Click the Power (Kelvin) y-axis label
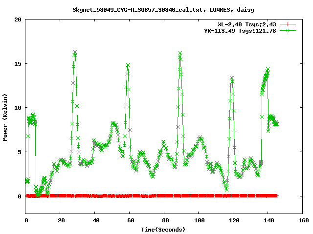313x234 pixels. coord(5,117)
